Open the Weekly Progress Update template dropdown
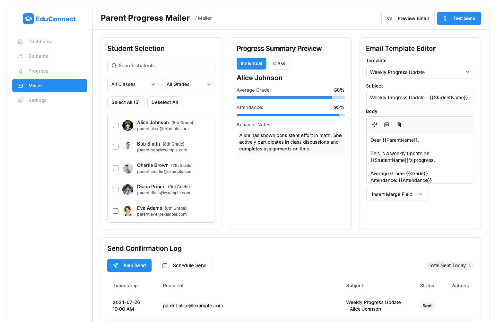 point(420,72)
